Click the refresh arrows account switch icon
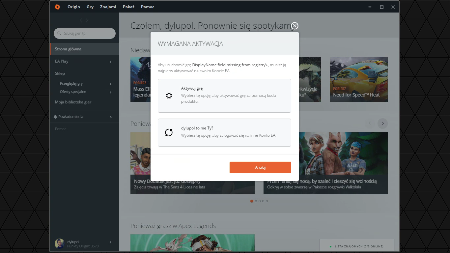 pyautogui.click(x=169, y=132)
